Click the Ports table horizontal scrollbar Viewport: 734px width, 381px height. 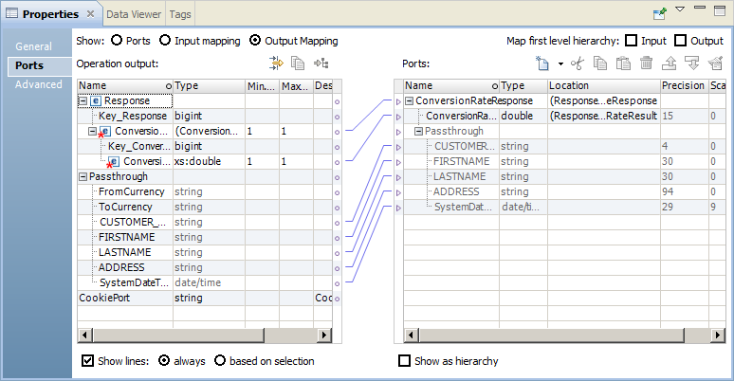coord(560,335)
